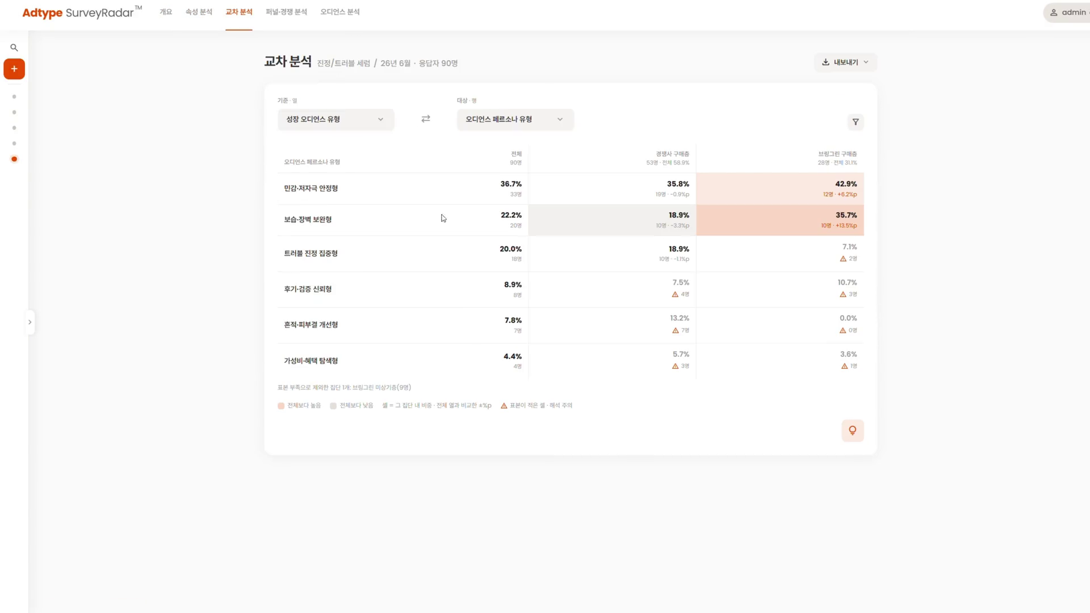
Task: Expand the left sidebar with the chevron arrow
Action: click(30, 322)
